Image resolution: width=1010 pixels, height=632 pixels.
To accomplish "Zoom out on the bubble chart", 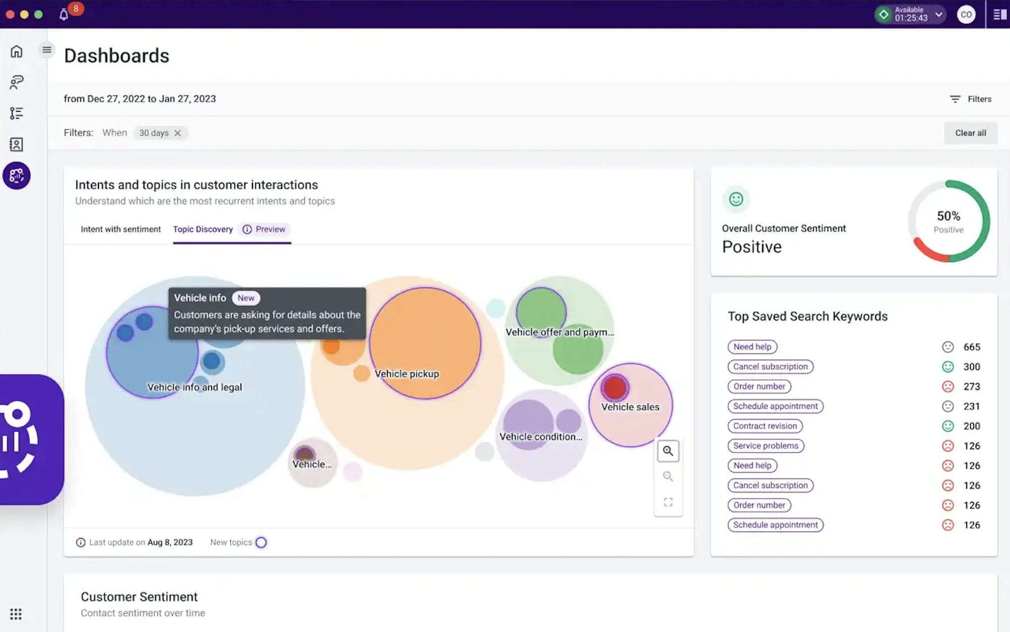I will (x=668, y=476).
